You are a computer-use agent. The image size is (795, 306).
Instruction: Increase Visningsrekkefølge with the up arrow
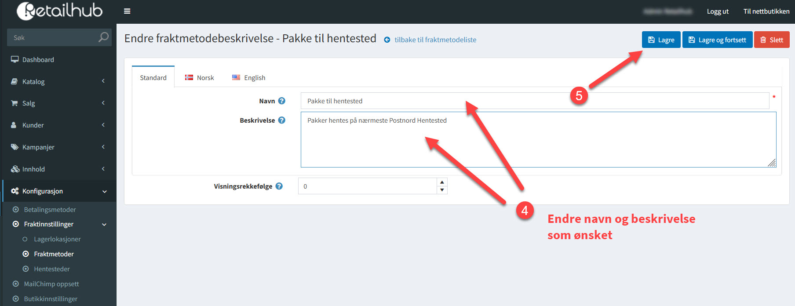[x=442, y=182]
